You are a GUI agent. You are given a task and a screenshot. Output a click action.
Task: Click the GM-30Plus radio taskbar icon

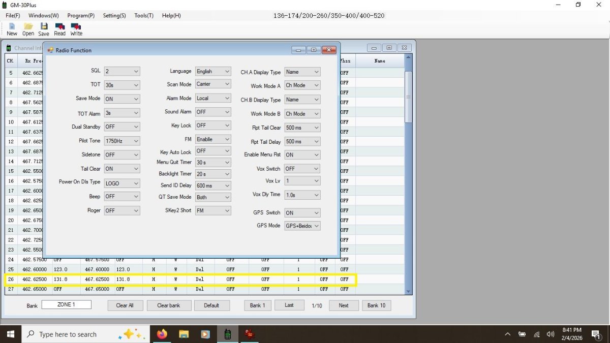[227, 334]
